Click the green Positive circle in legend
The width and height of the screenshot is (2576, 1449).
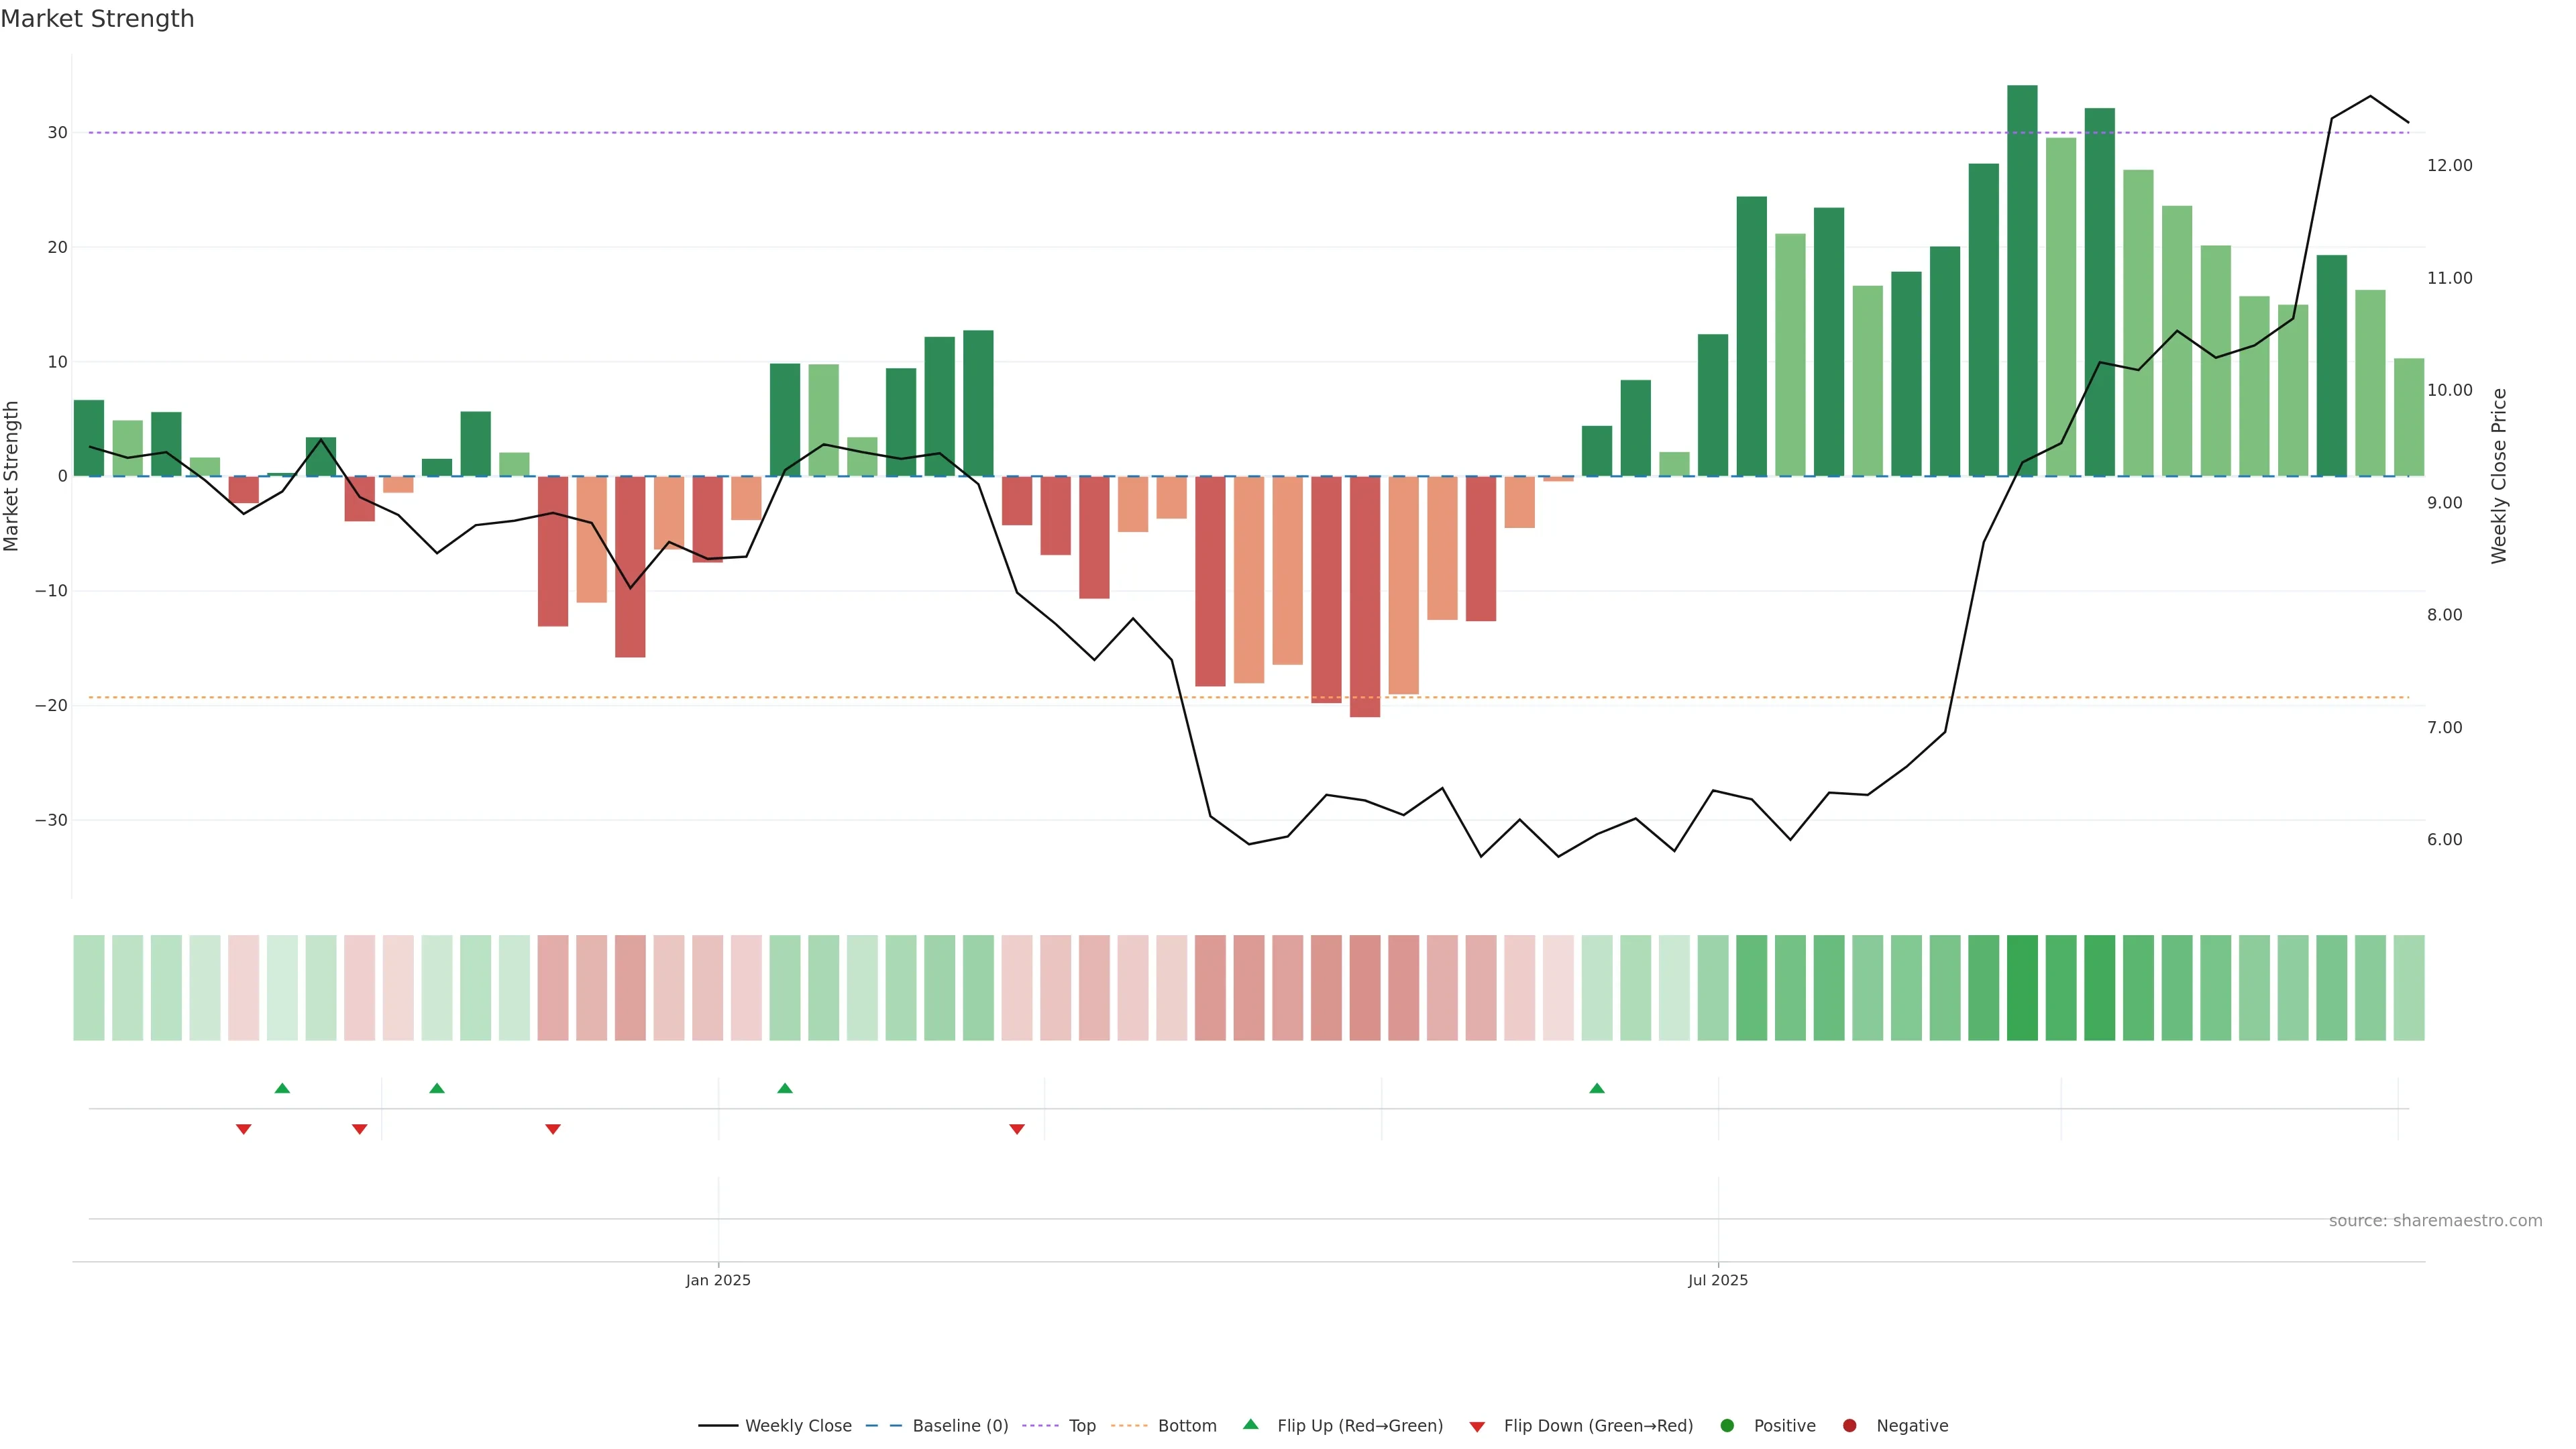[x=1727, y=1426]
